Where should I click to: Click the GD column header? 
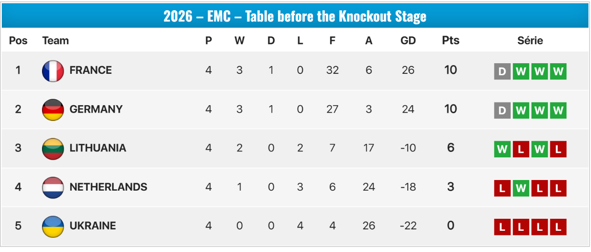[408, 41]
